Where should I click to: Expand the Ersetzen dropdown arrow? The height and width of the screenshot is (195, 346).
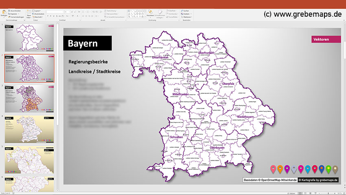tap(190, 13)
